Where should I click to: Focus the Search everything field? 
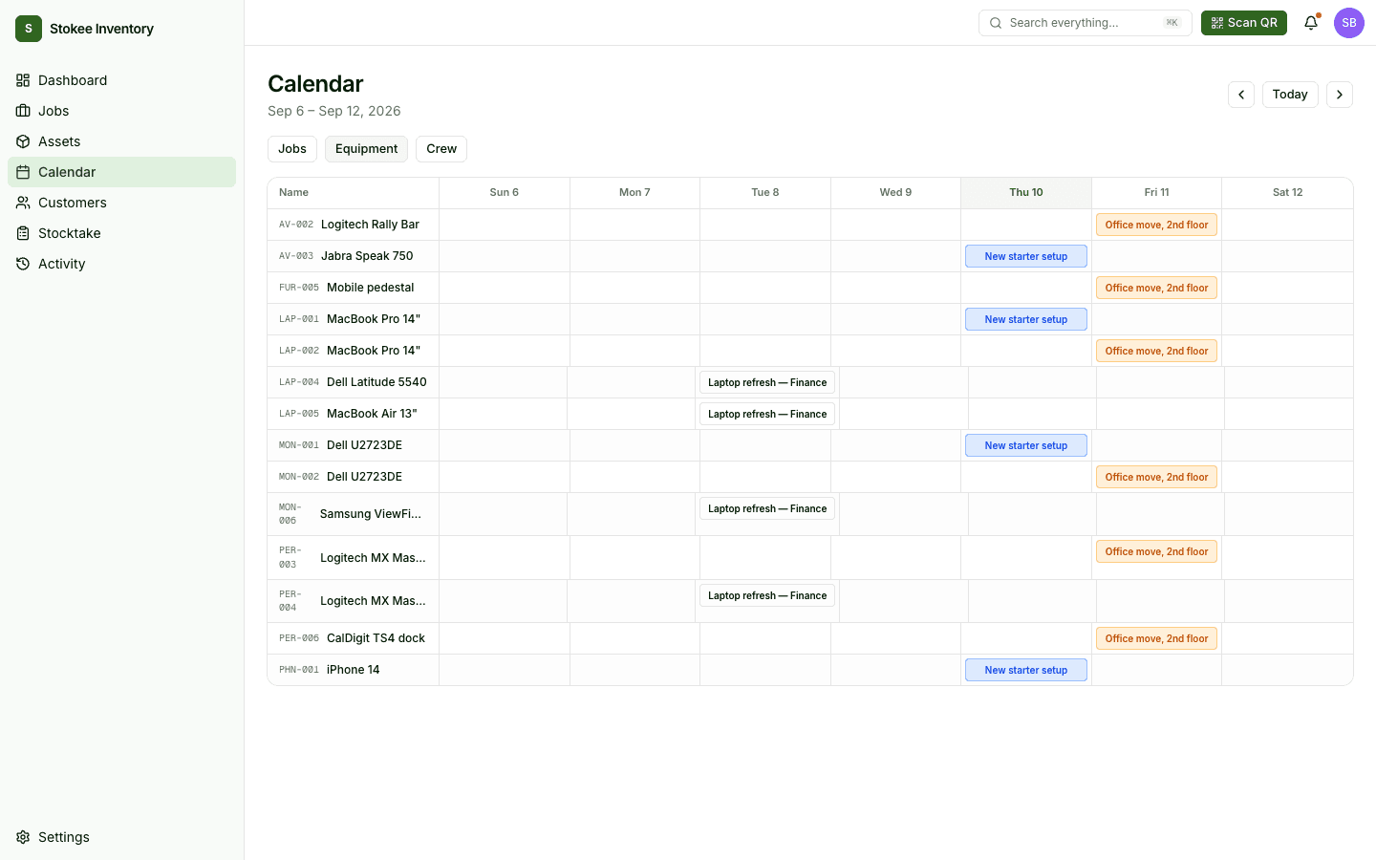1085,23
